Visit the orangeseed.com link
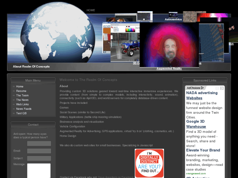 pyautogui.click(x=196, y=174)
